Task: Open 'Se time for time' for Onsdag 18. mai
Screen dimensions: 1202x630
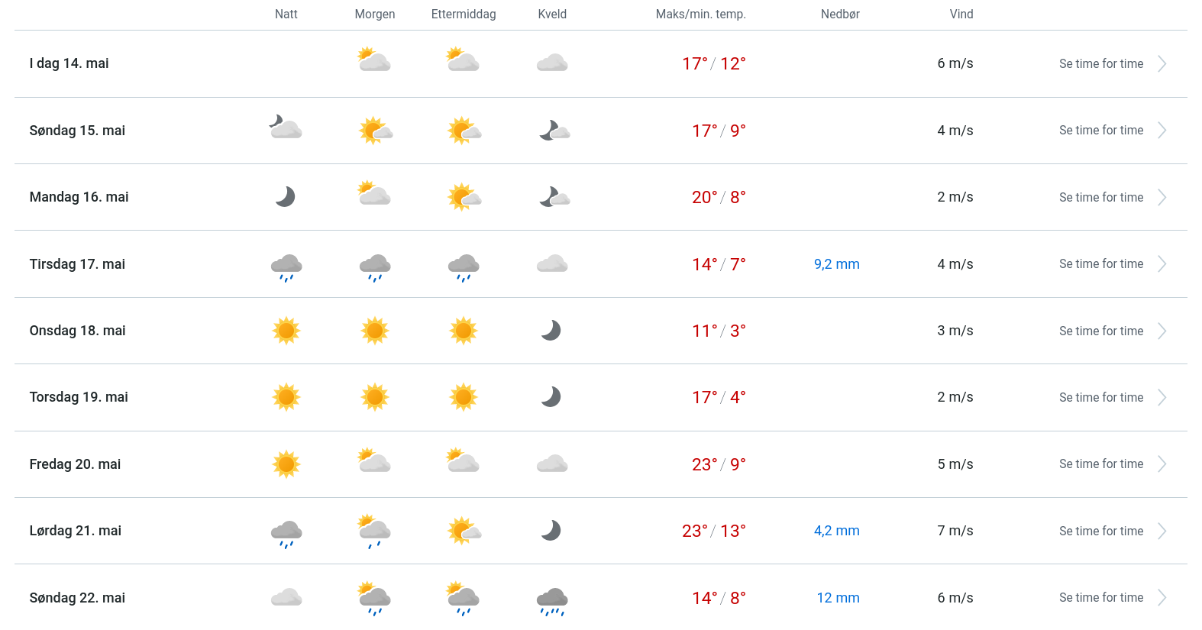Action: (x=1100, y=331)
